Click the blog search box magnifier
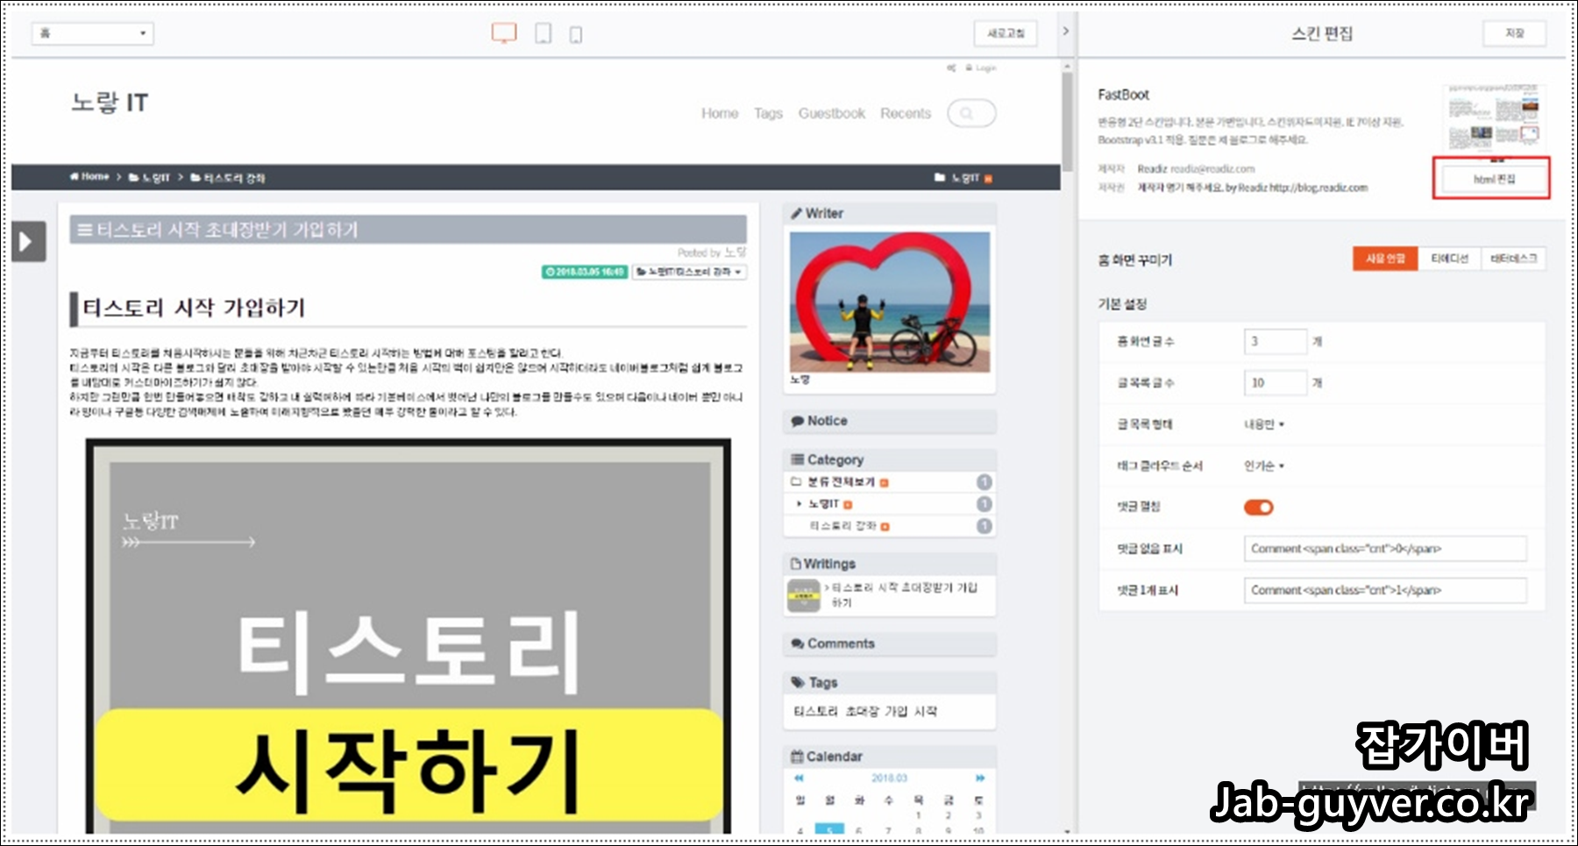Image resolution: width=1578 pixels, height=846 pixels. [x=967, y=113]
